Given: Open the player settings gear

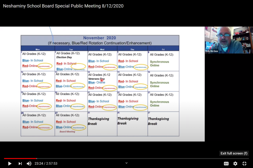Looking at the screenshot, I should click(x=235, y=163).
